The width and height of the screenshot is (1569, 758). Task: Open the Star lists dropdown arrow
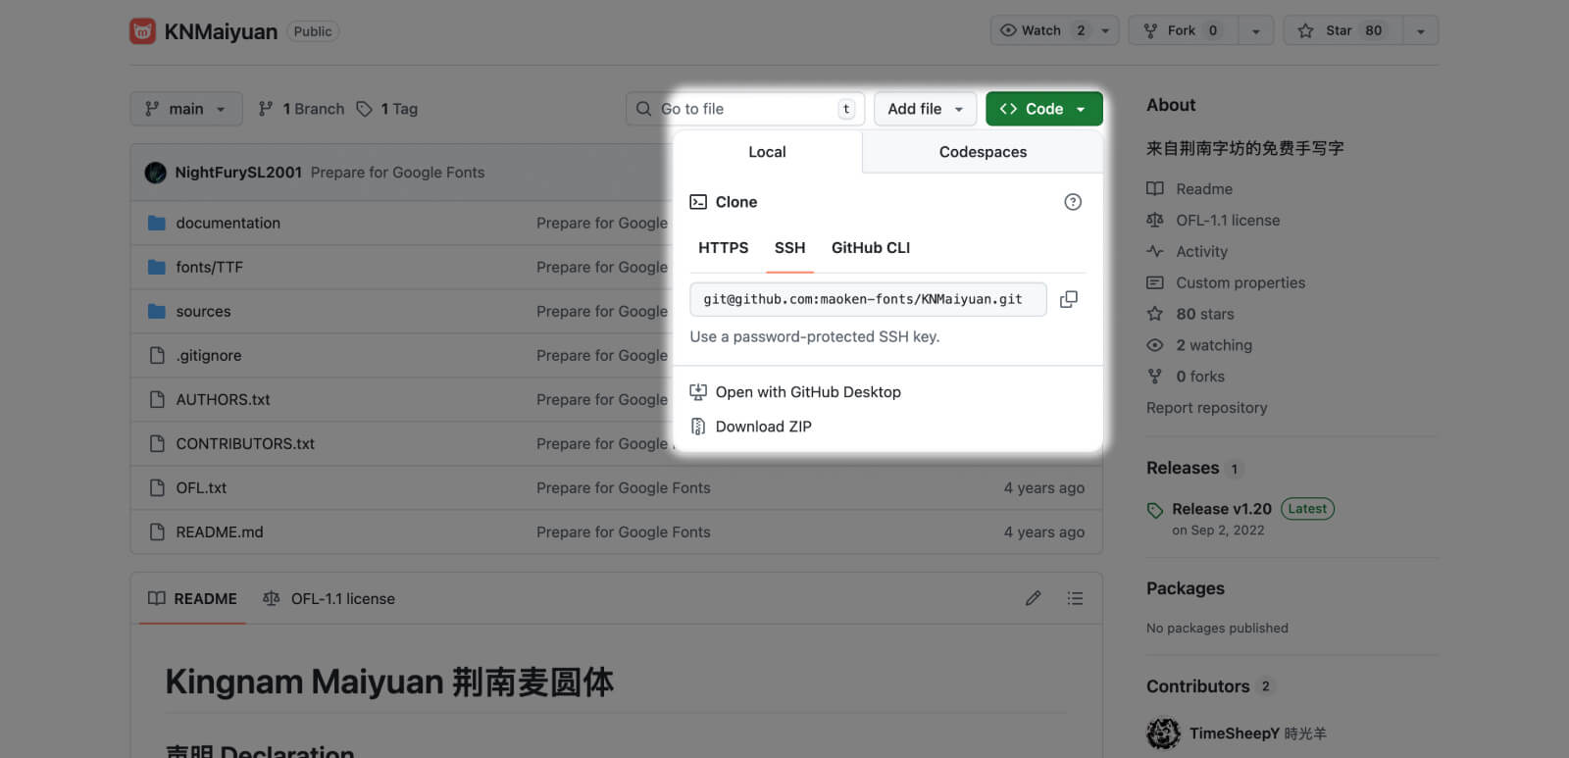1421,30
